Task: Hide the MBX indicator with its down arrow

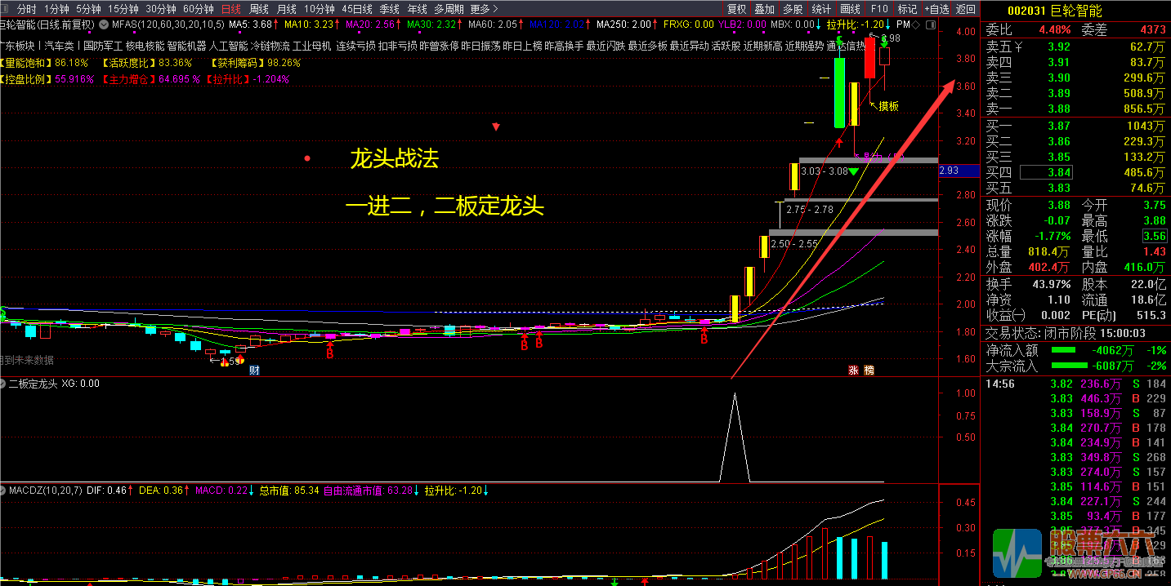Action: click(818, 24)
